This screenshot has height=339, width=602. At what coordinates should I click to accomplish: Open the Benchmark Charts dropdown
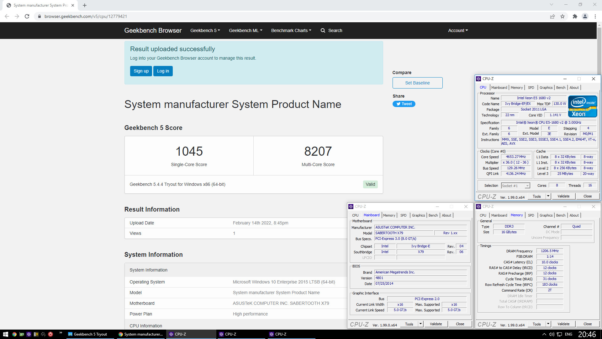click(291, 30)
